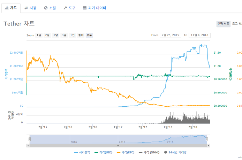Click the 1월 '17 axis label
Viewport: 242px width, 160px height.
point(118,127)
